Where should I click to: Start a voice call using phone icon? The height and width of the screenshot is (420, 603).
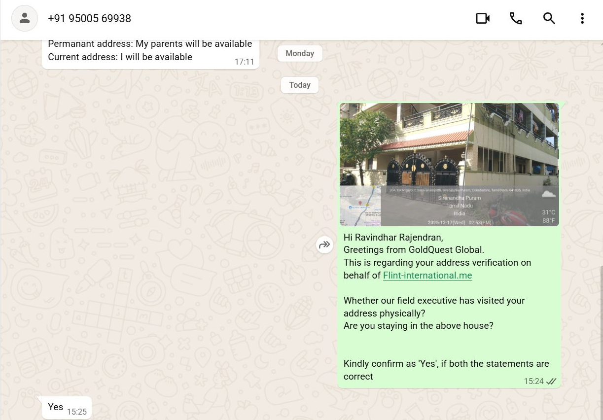pyautogui.click(x=516, y=19)
